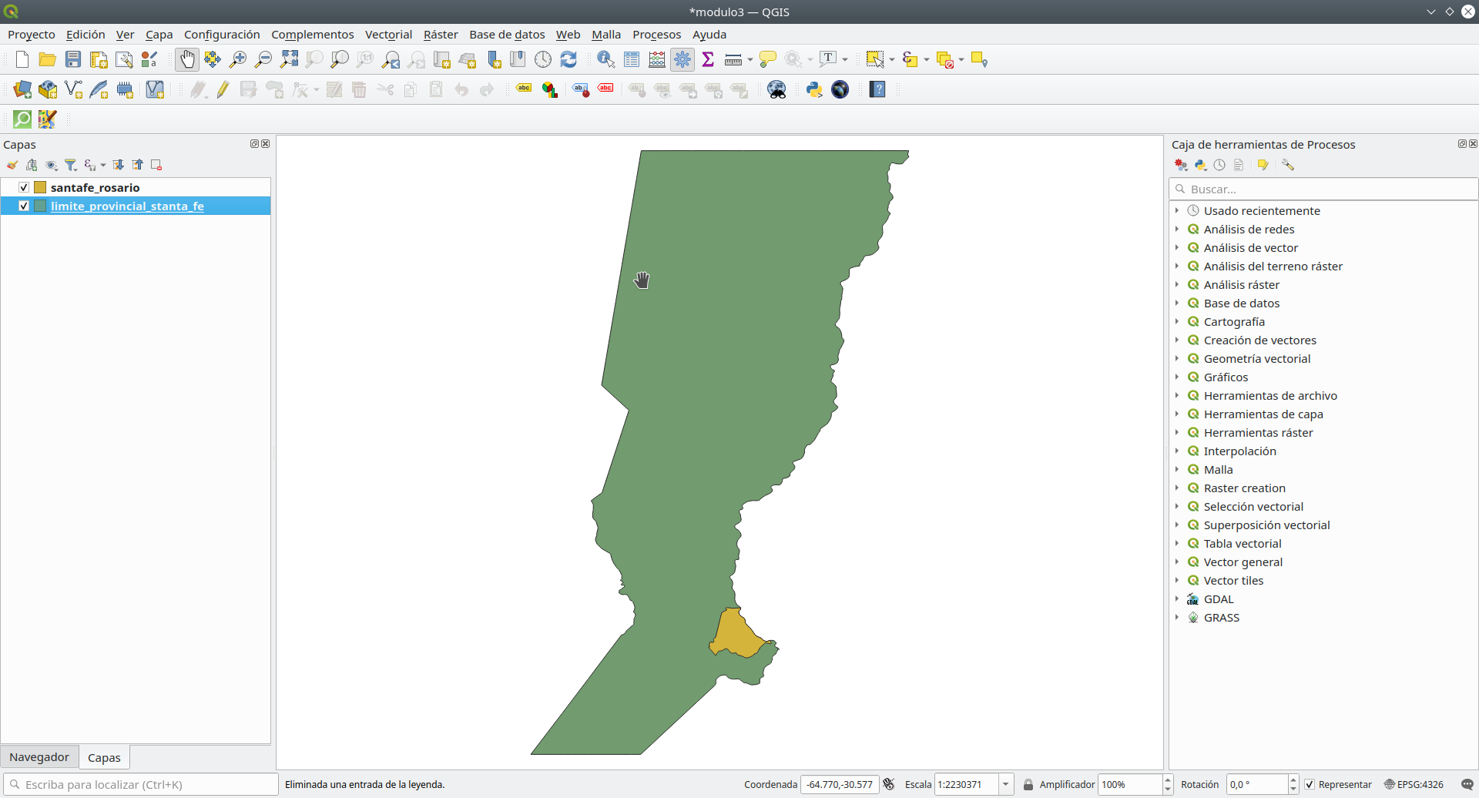
Task: Click the filter legend icon in Capas
Action: point(71,165)
